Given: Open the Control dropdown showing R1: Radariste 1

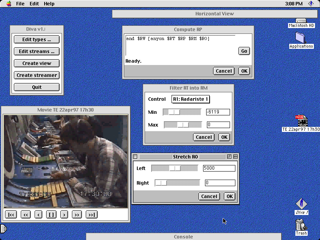Looking at the screenshot, I should coord(190,99).
